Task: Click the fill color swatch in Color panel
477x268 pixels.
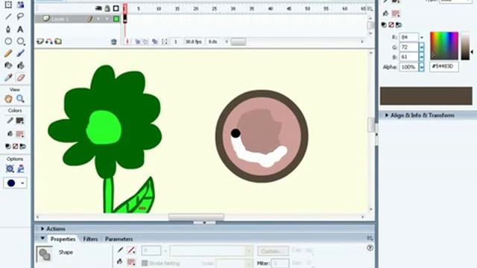Action: pyautogui.click(x=396, y=13)
